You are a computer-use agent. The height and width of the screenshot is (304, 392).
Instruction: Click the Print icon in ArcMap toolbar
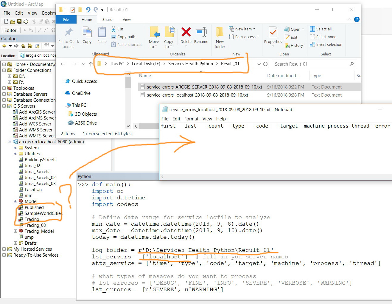[x=26, y=21]
